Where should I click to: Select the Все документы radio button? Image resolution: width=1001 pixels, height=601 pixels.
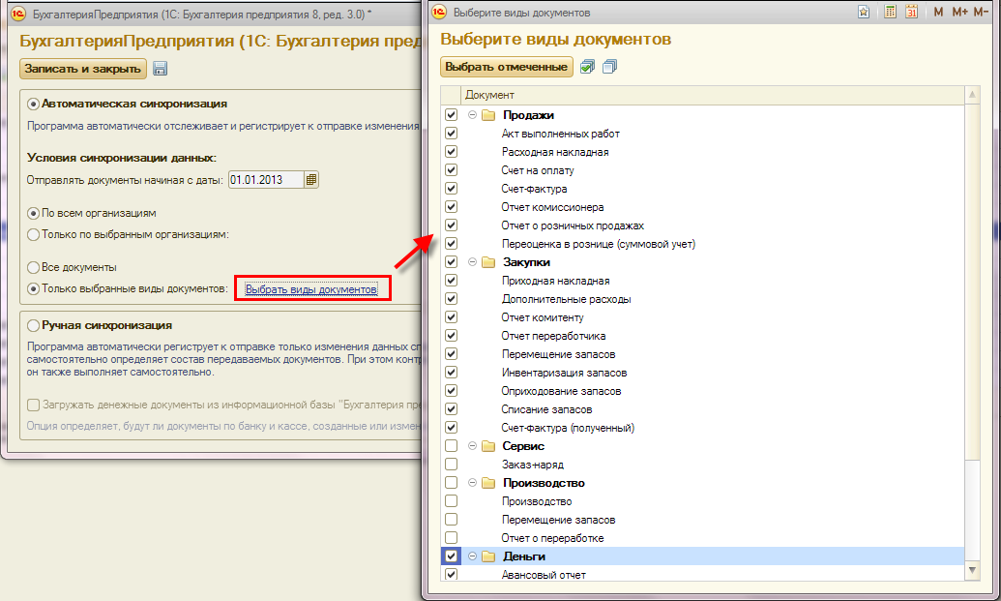33,268
